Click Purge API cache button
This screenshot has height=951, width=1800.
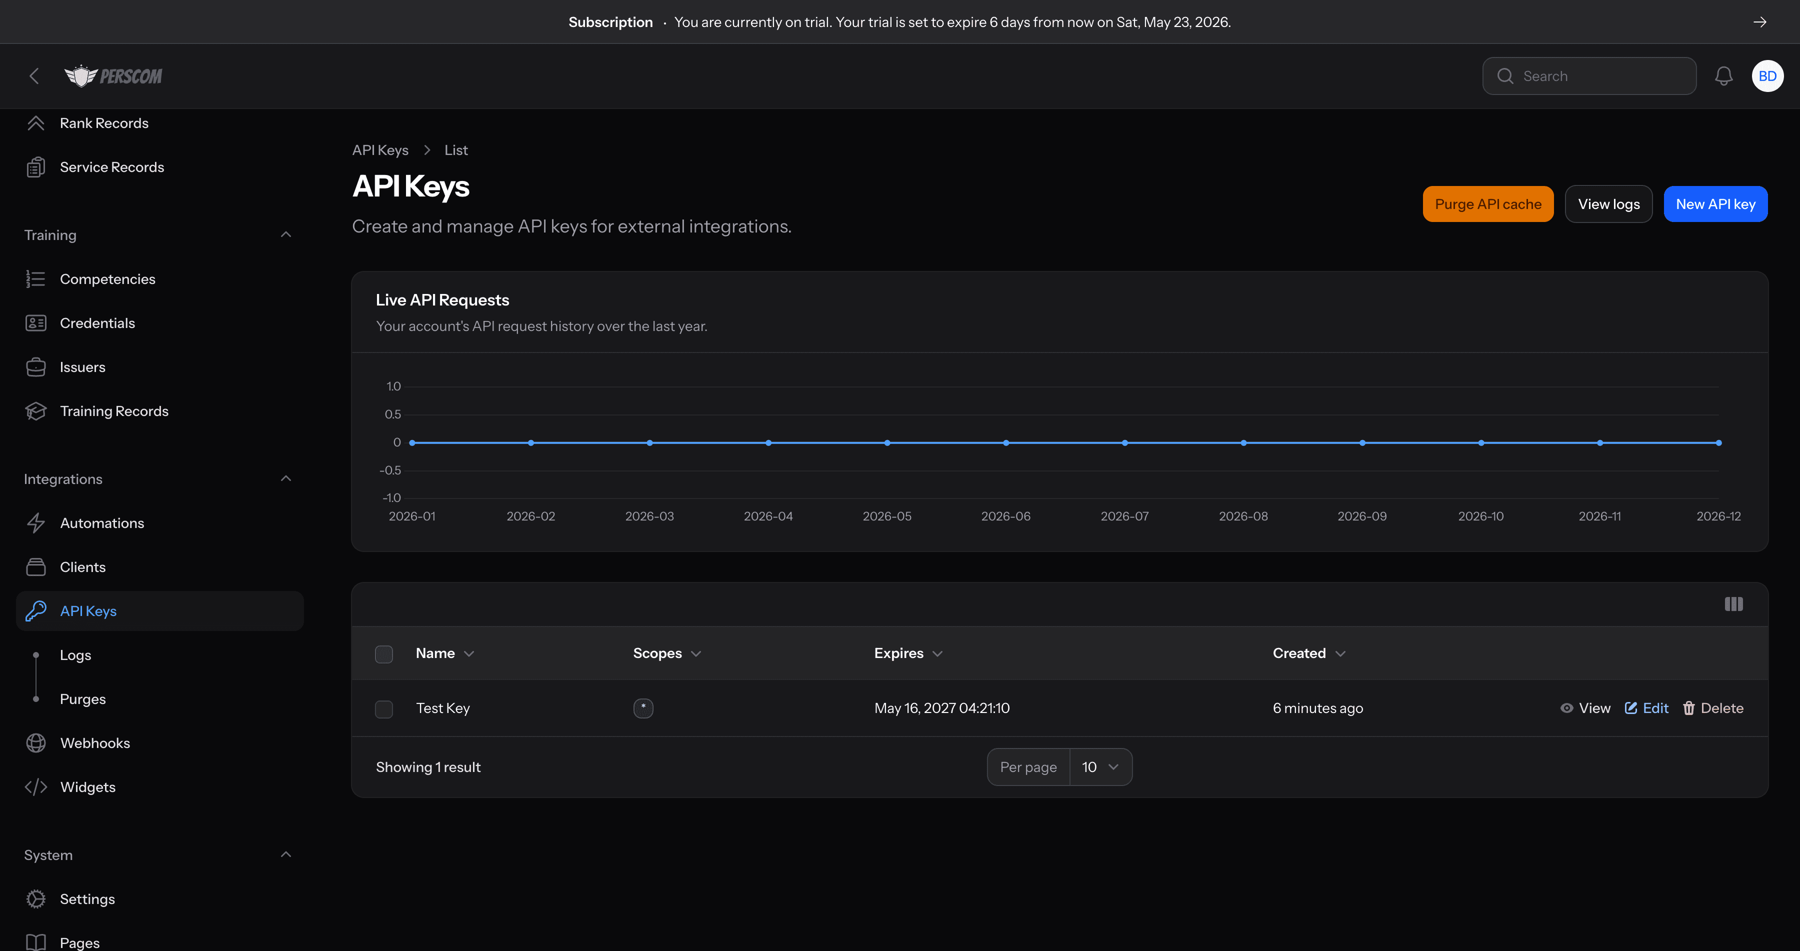pos(1487,204)
